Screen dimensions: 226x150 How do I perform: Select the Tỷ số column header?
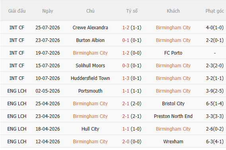click(x=132, y=11)
